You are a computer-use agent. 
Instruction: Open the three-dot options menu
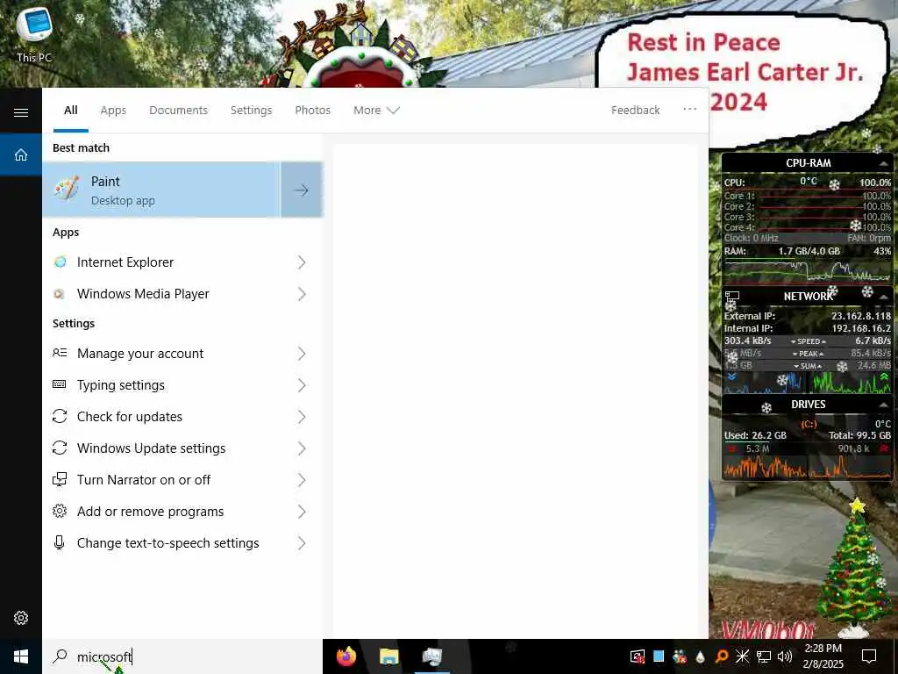(689, 109)
